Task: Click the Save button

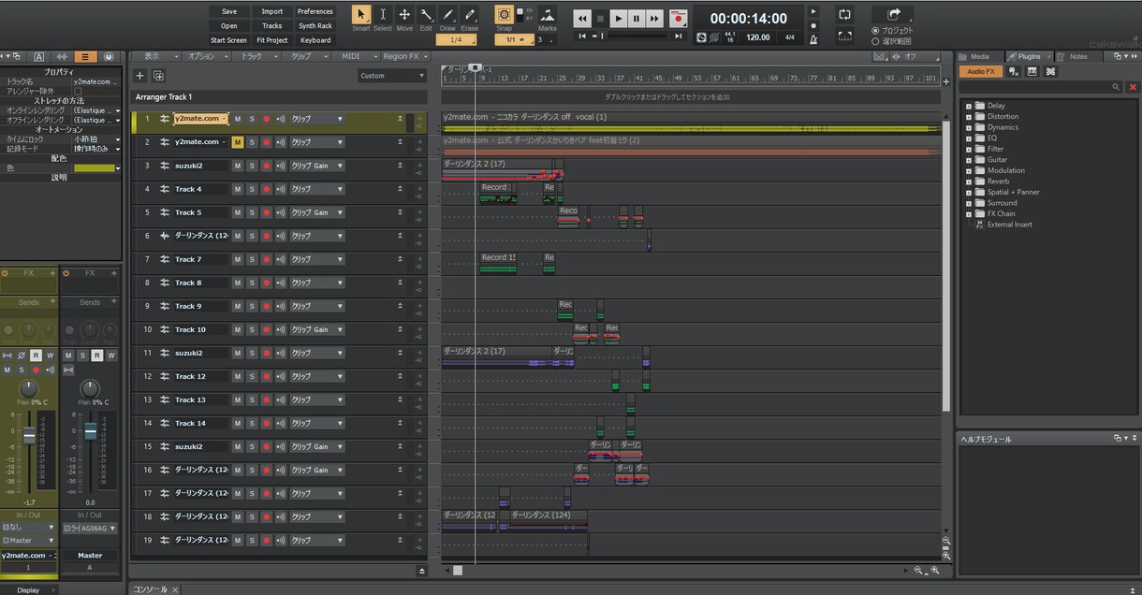Action: [228, 11]
